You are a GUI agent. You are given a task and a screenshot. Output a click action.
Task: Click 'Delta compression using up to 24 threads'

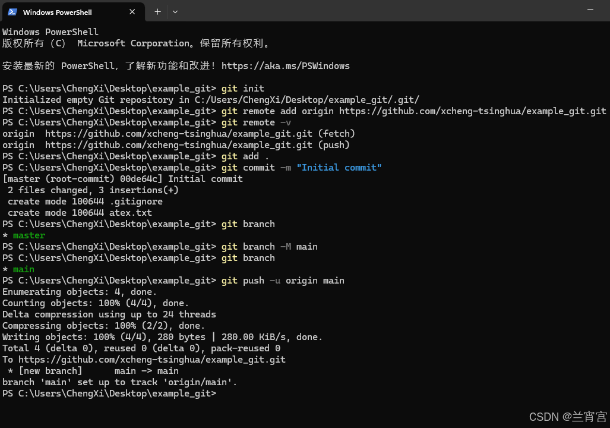point(109,314)
